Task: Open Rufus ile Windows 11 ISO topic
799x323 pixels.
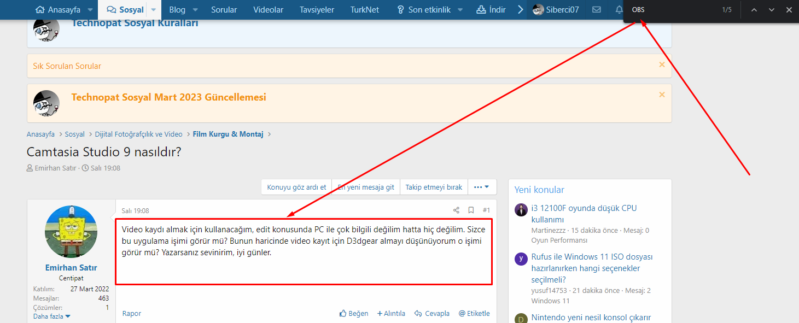Action: (x=592, y=268)
